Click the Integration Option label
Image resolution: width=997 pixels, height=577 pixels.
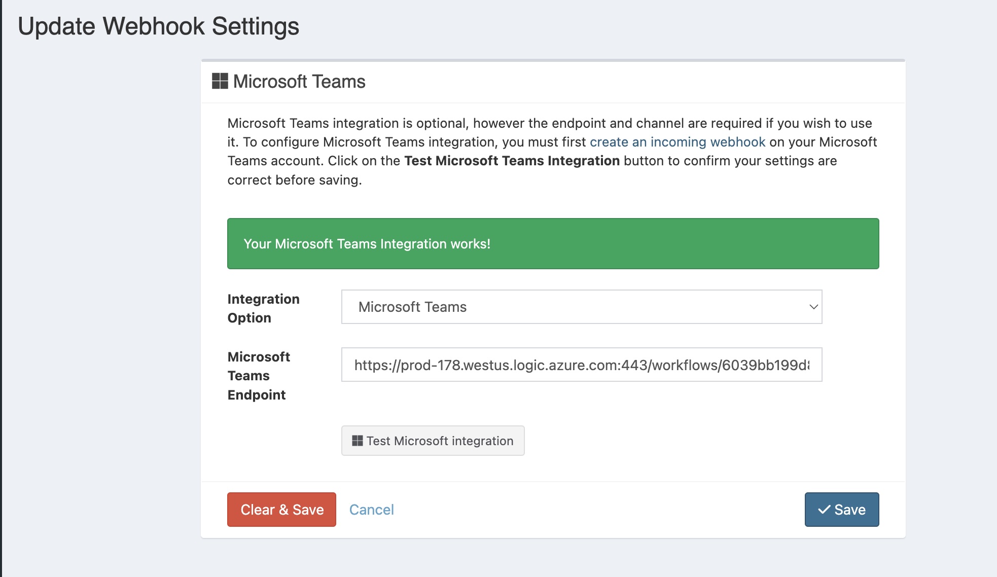pos(263,308)
